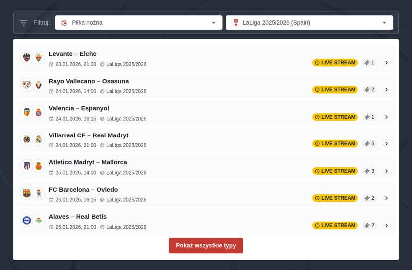Click the Valencia club crest
This screenshot has height=270, width=412.
click(27, 112)
